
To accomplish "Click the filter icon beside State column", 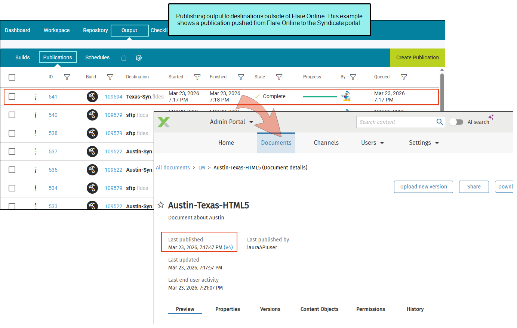I will pyautogui.click(x=279, y=77).
